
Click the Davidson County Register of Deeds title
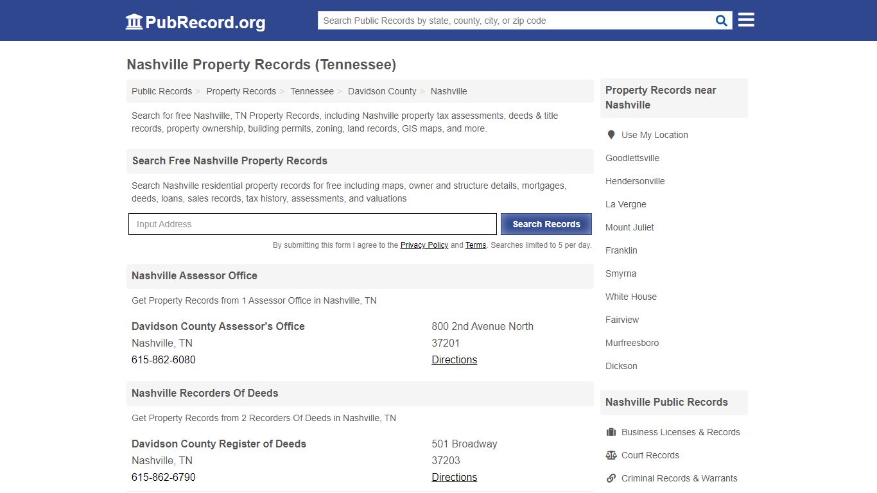coord(219,444)
